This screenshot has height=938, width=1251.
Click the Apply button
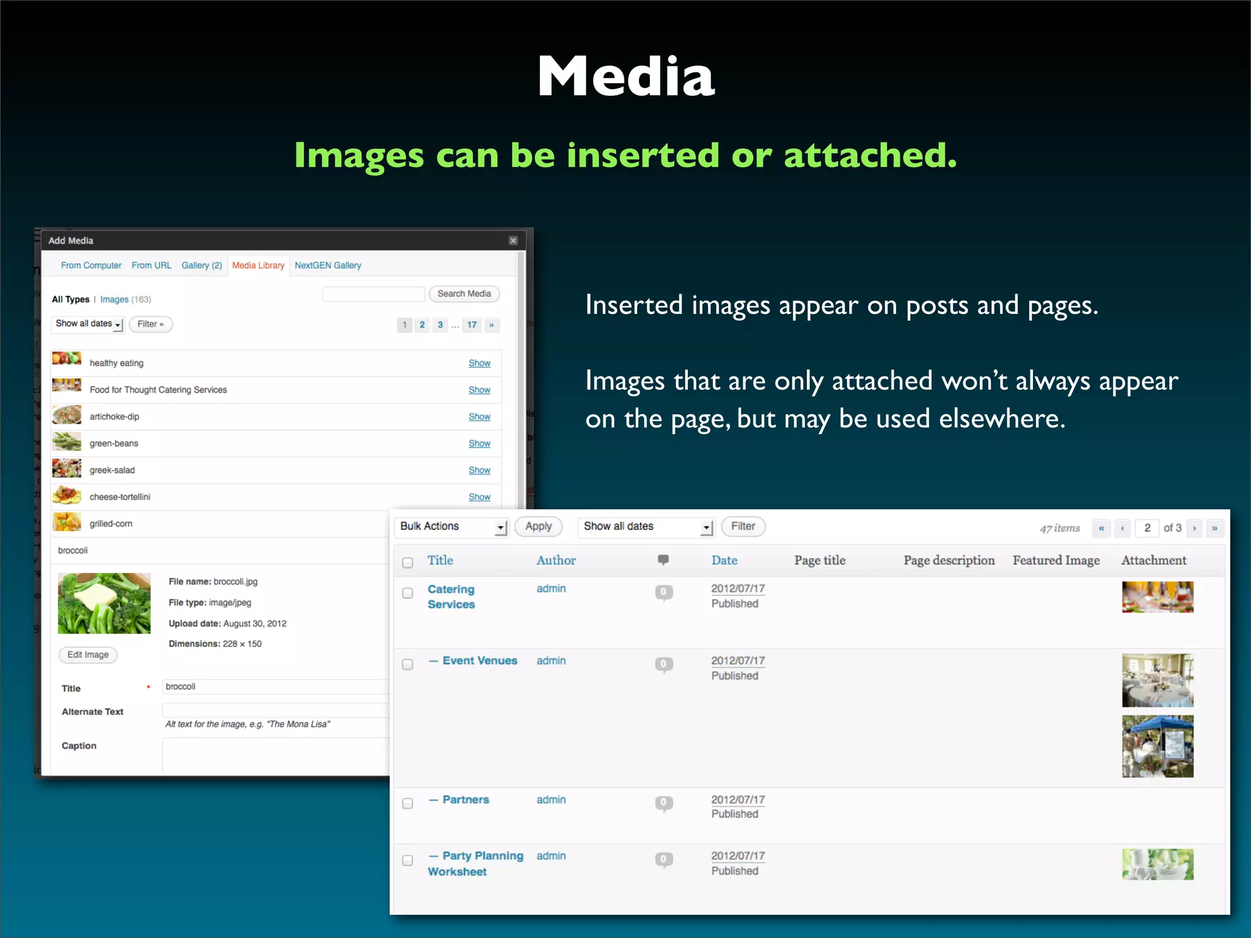[538, 526]
